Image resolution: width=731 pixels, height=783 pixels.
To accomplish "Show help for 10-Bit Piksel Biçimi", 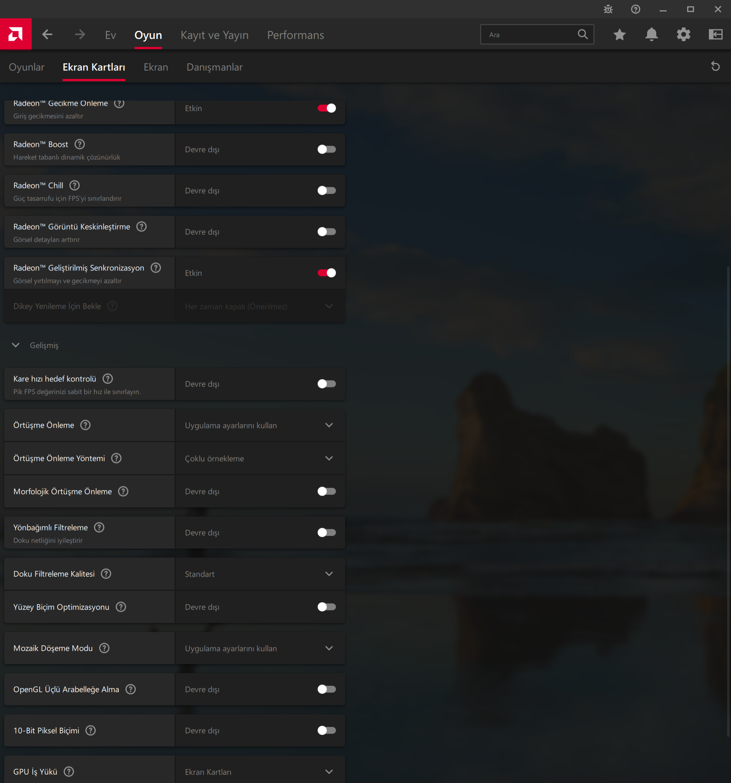I will point(91,730).
